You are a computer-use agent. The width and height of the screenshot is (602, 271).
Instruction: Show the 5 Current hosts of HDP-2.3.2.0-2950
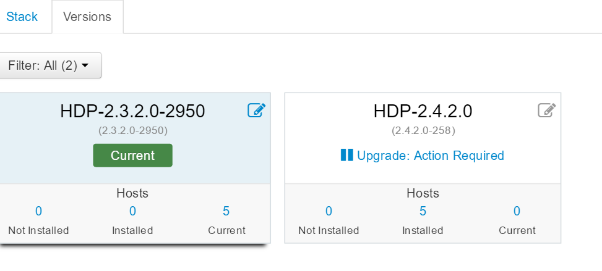pyautogui.click(x=226, y=211)
